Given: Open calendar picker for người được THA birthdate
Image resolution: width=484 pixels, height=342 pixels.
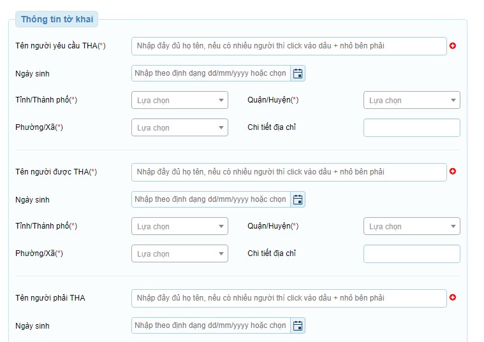Looking at the screenshot, I should [298, 199].
